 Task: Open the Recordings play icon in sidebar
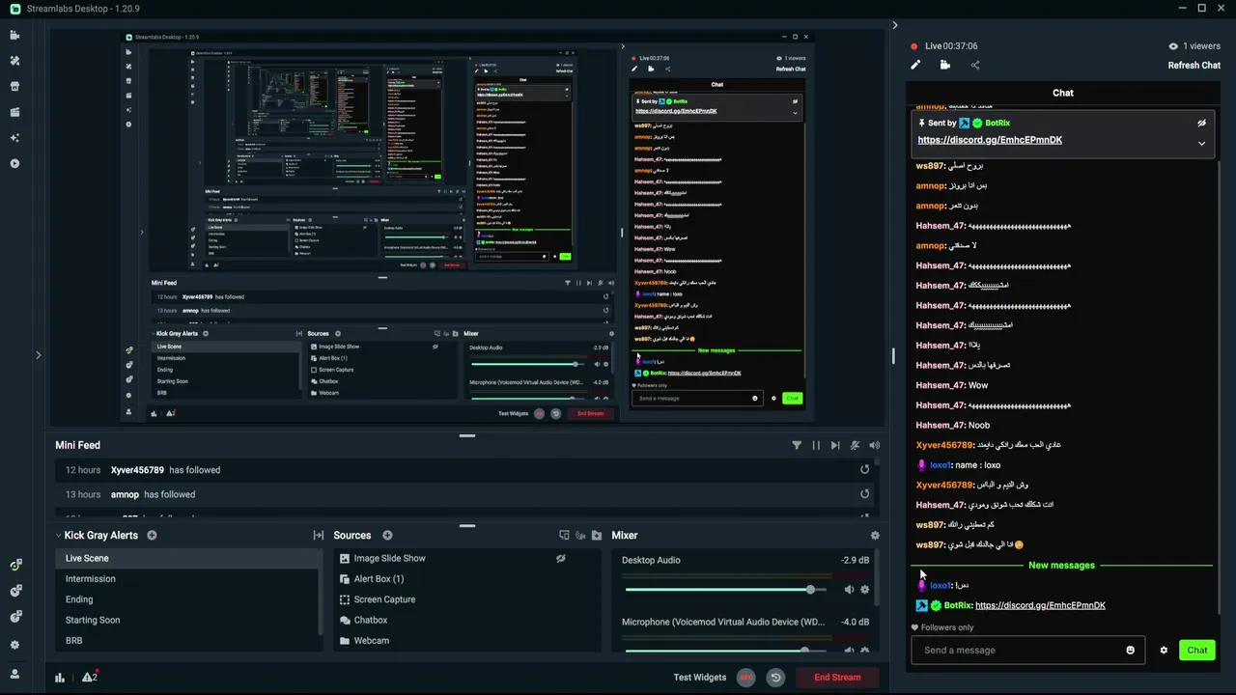[x=14, y=163]
